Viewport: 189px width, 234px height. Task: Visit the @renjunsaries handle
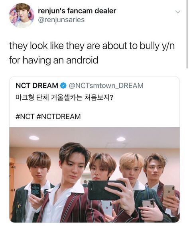[61, 20]
